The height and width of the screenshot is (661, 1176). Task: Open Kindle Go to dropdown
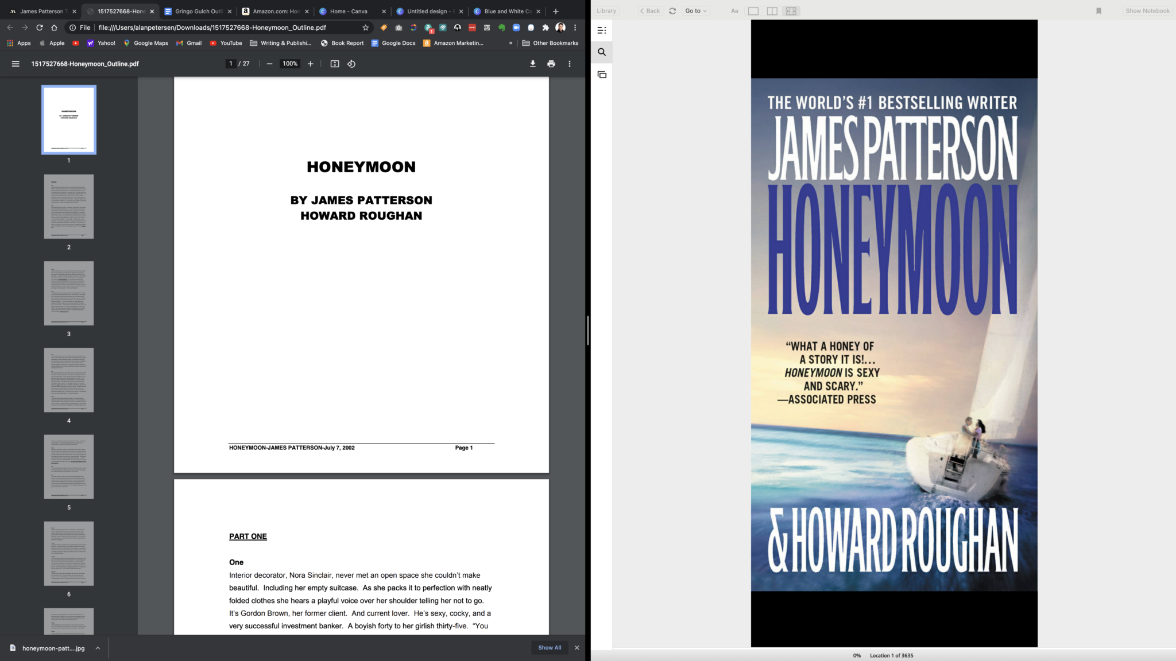(x=696, y=11)
